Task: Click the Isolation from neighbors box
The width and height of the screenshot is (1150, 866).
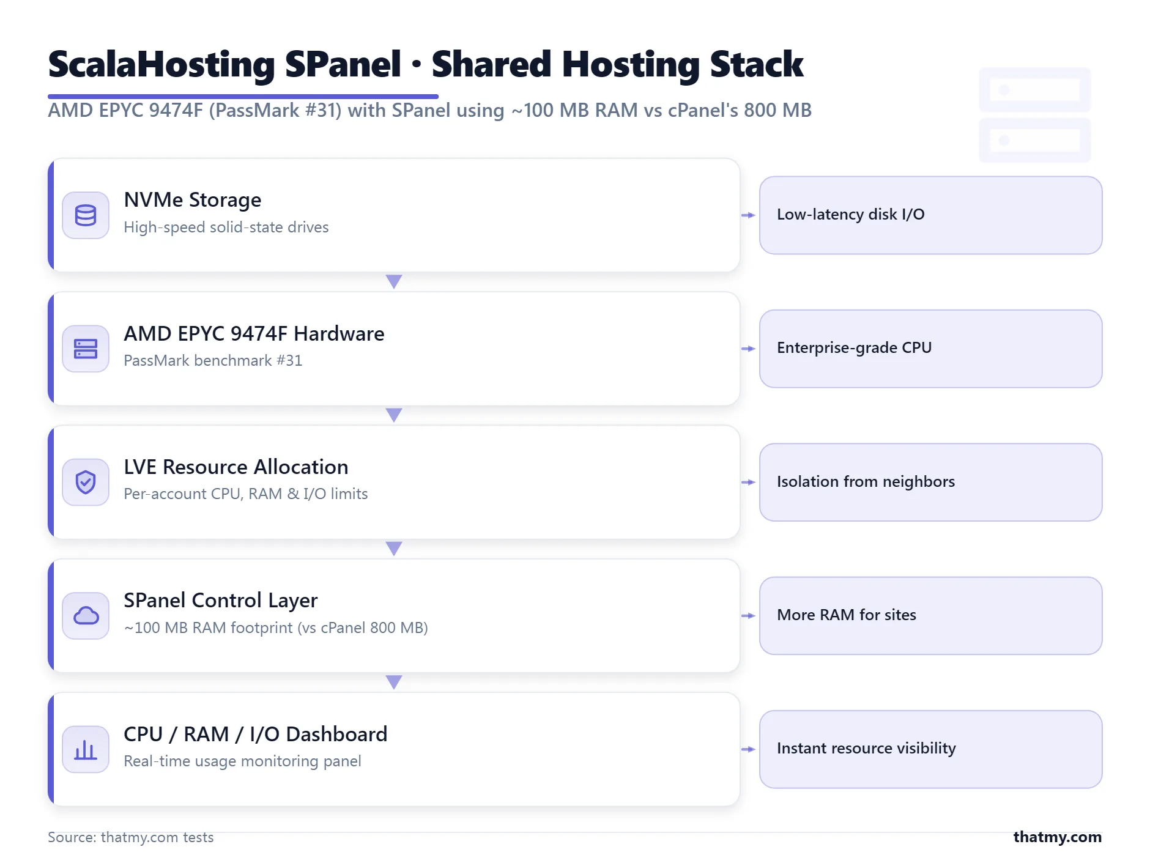Action: (x=930, y=482)
